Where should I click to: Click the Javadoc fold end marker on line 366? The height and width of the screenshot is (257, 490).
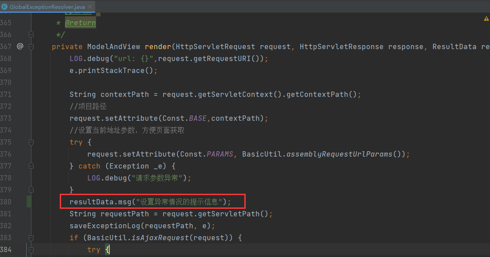coord(31,35)
